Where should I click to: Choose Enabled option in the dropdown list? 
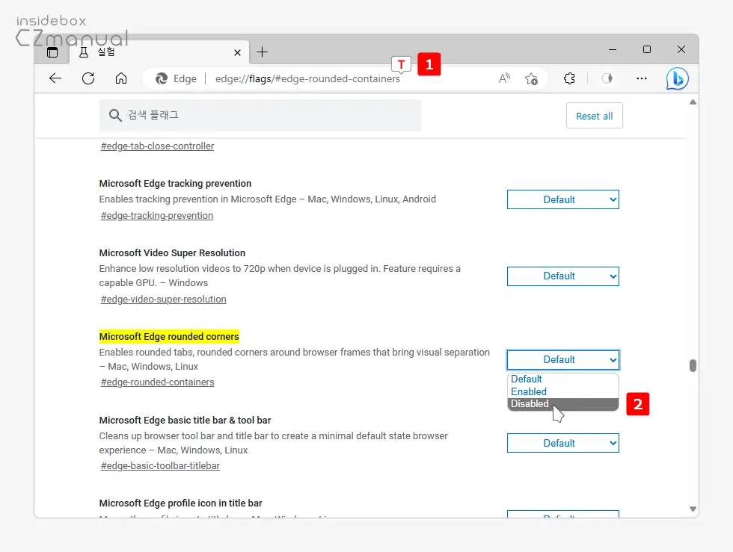pyautogui.click(x=528, y=391)
